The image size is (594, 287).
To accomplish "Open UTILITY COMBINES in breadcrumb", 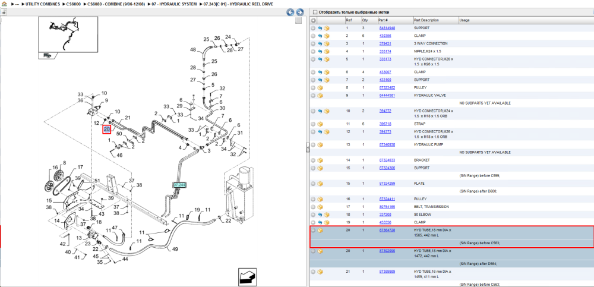I will (x=43, y=4).
